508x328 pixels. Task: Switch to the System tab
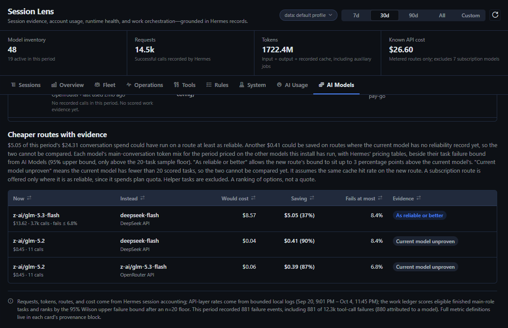[252, 85]
